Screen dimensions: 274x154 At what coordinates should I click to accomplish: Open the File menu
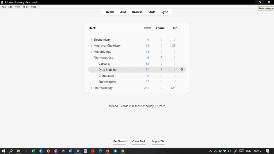(x=4, y=7)
